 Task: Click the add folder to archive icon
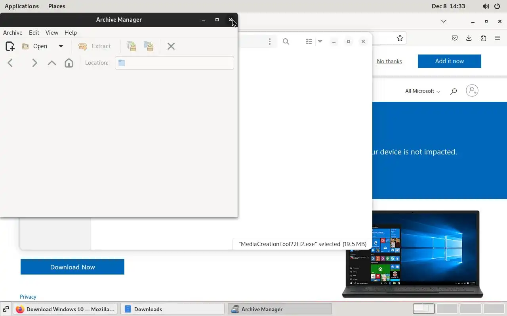[149, 46]
